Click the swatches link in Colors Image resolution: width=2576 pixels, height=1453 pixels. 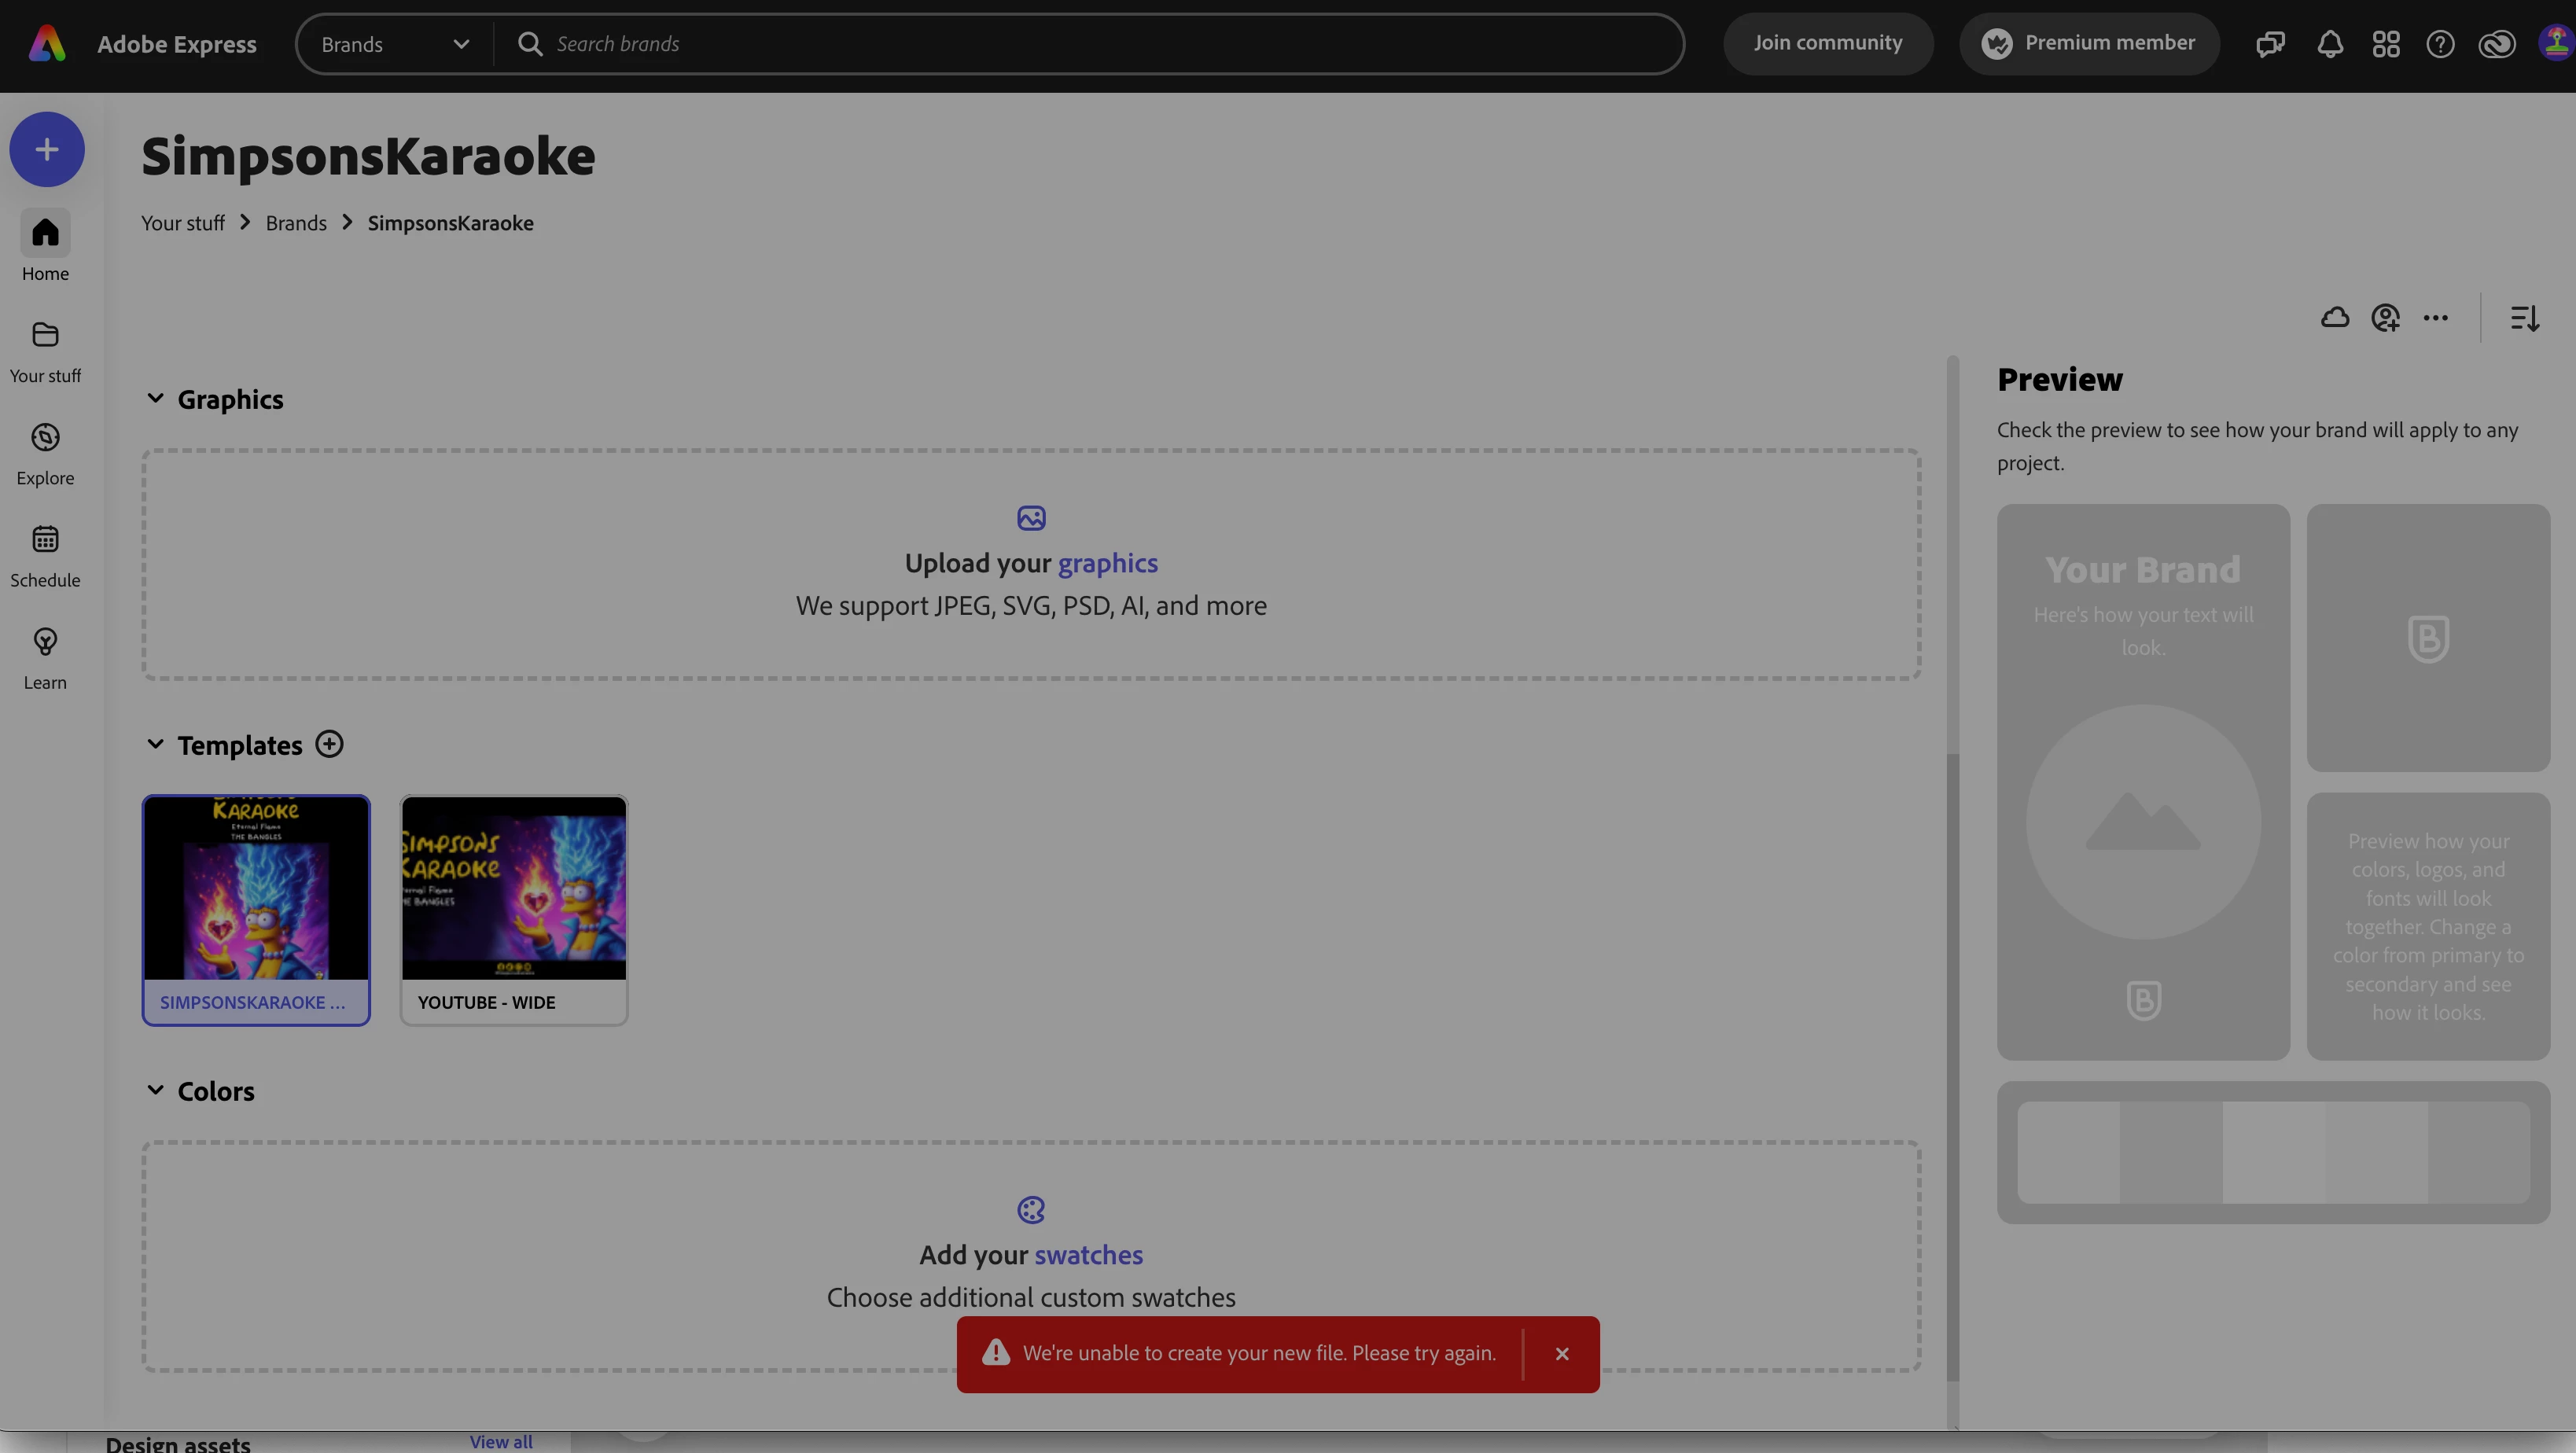pyautogui.click(x=1088, y=1255)
